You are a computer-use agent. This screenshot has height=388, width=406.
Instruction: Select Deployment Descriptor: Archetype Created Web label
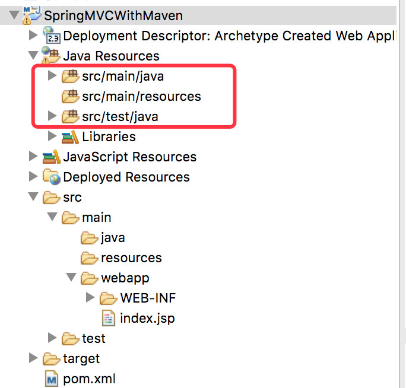click(229, 36)
